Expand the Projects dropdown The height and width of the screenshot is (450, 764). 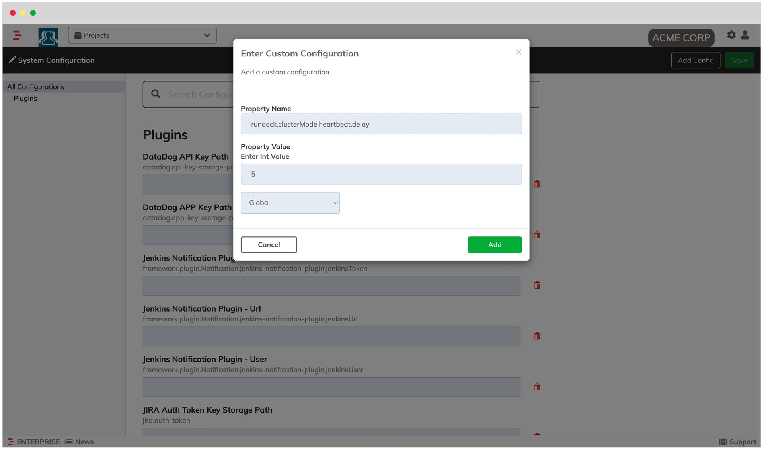142,35
